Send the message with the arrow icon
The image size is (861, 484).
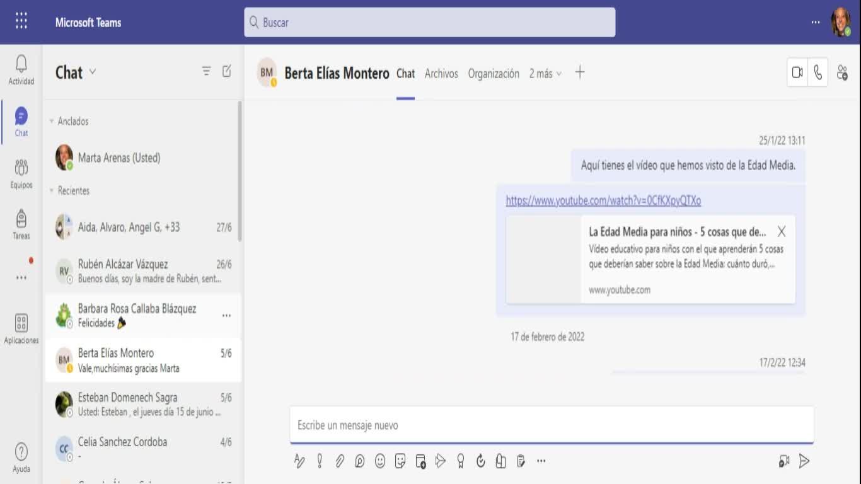[x=804, y=461]
